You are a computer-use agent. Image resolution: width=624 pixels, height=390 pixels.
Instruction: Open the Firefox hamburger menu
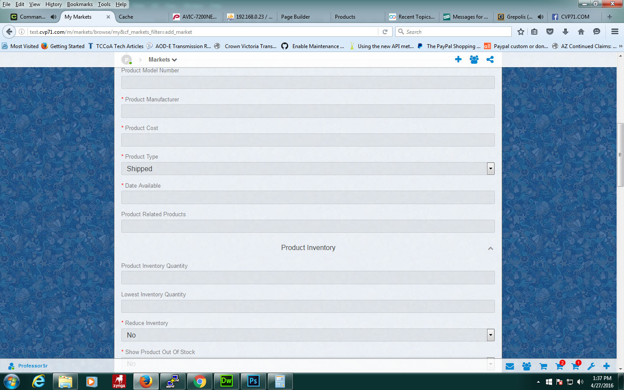[614, 32]
